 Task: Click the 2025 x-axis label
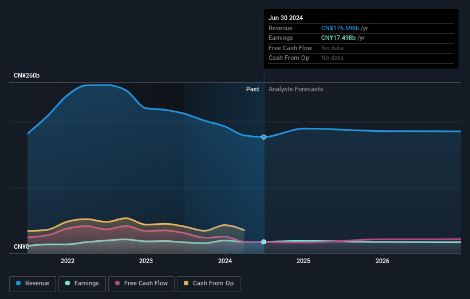pyautogui.click(x=303, y=261)
